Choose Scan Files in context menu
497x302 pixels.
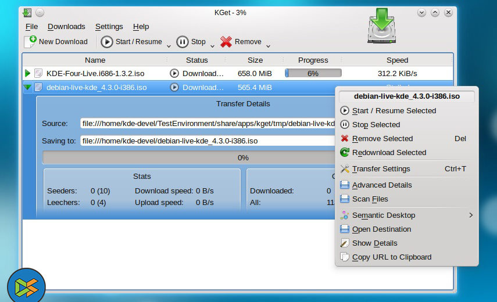407,199
